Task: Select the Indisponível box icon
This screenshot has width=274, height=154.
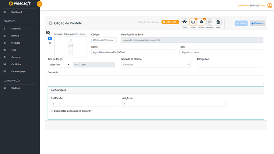Action: (x=210, y=22)
